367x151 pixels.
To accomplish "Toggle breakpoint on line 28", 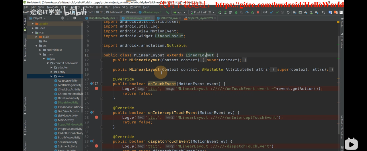I will [x=96, y=117].
